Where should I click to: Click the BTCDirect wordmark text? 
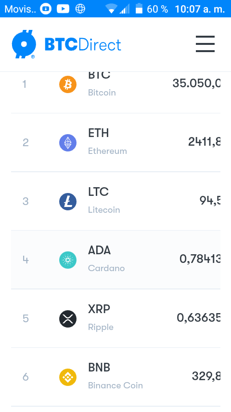(83, 44)
